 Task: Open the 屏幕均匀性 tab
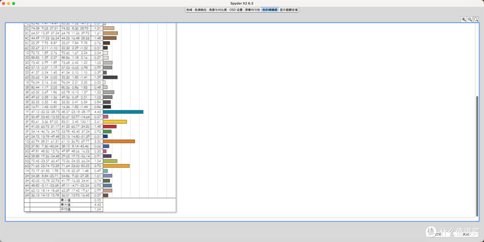[x=252, y=10]
